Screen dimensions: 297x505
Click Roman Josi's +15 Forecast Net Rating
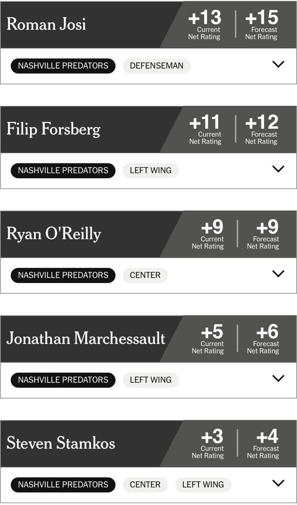coord(261,24)
